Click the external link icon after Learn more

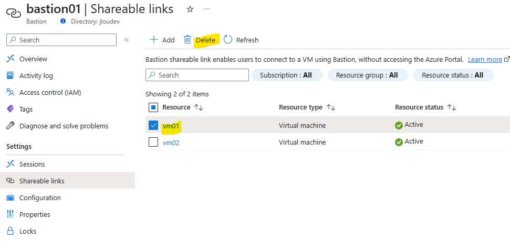506,59
